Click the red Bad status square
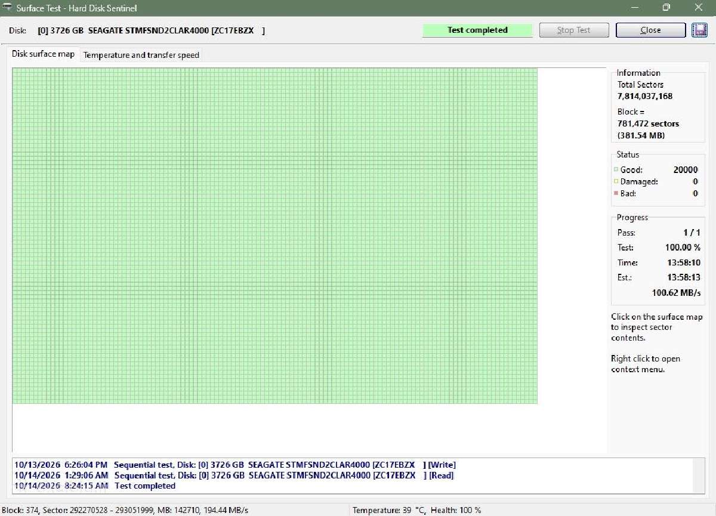The image size is (716, 516). (x=616, y=194)
